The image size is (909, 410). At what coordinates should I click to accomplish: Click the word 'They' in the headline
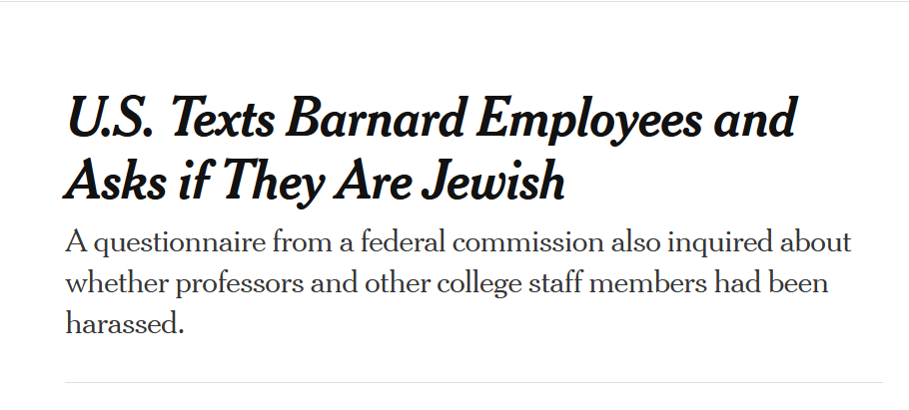coord(273,181)
